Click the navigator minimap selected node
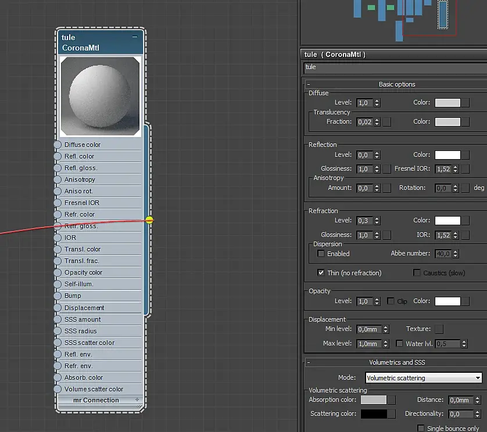 [x=443, y=15]
